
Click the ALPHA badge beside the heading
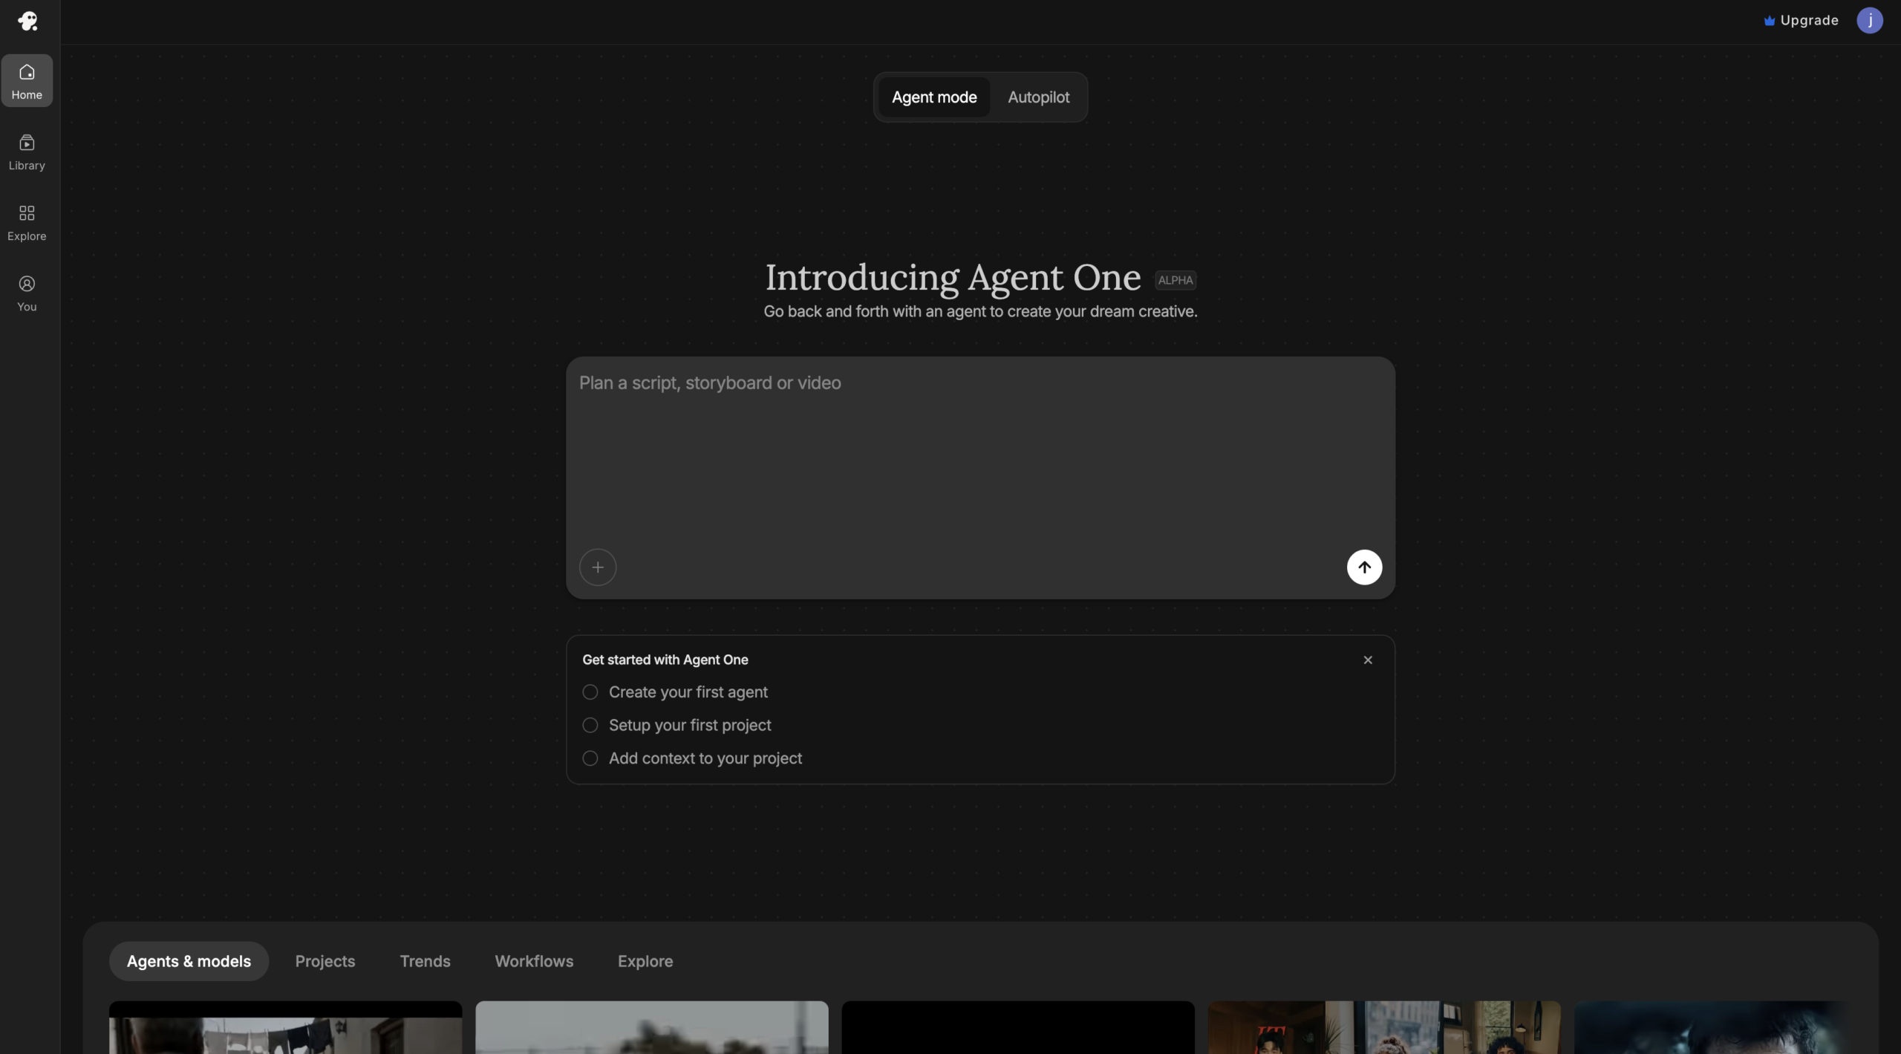coord(1176,280)
